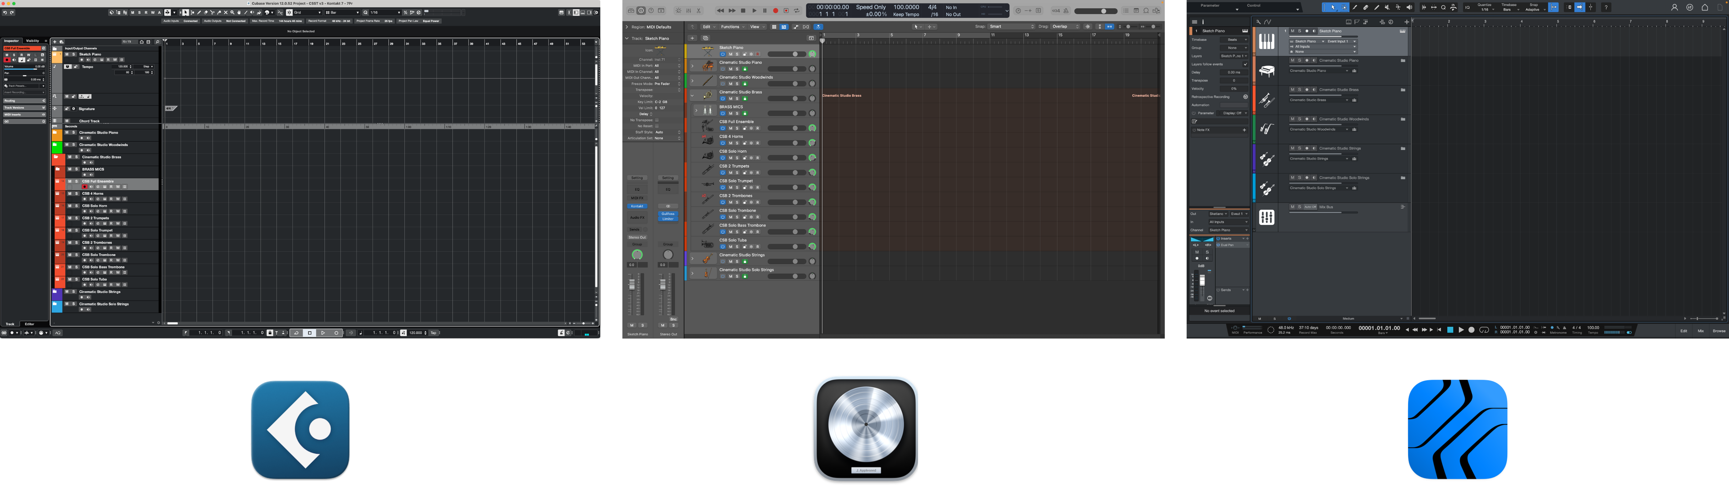The height and width of the screenshot is (485, 1729).
Task: Click the large Cubase app icon
Action: tap(300, 429)
